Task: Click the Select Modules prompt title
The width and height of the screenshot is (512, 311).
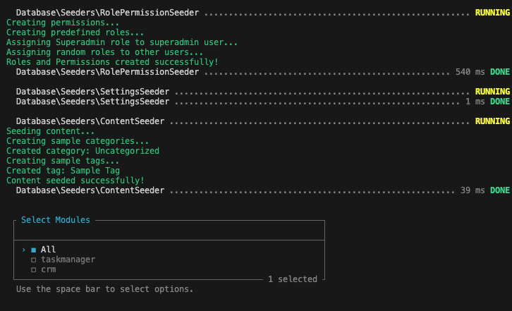Action: (x=56, y=220)
